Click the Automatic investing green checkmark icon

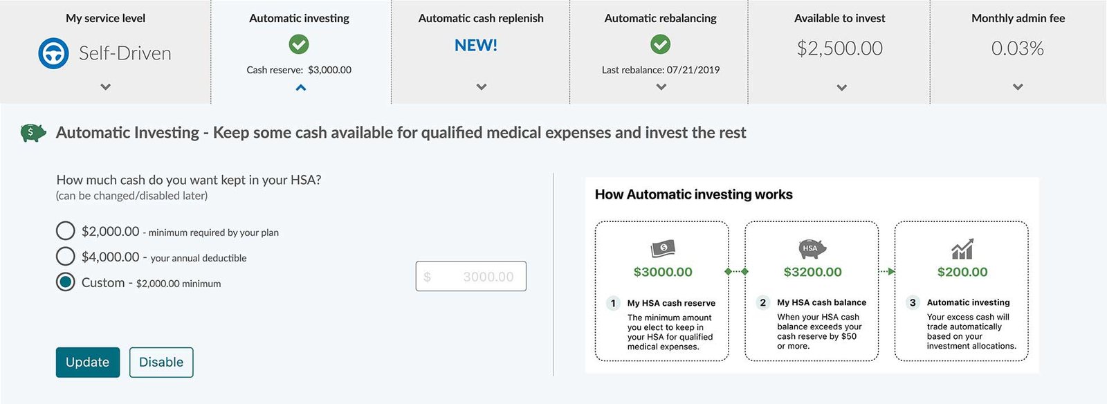[x=299, y=45]
